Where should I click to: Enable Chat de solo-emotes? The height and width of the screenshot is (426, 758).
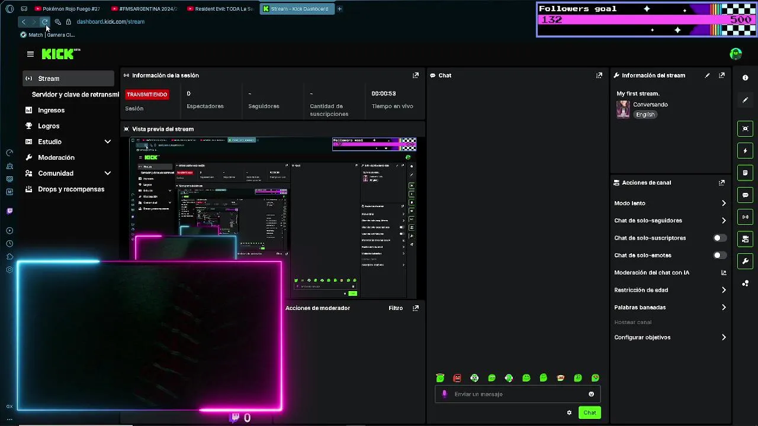720,255
